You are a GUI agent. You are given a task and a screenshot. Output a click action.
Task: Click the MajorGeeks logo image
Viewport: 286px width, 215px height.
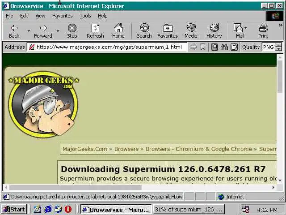pyautogui.click(x=43, y=104)
